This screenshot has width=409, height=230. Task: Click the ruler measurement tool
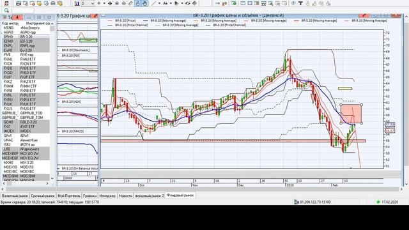pyautogui.click(x=130, y=3)
